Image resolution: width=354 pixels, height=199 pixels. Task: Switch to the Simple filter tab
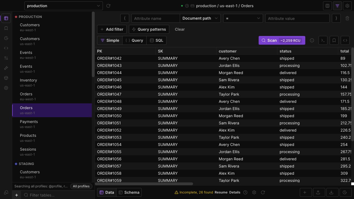[x=110, y=40]
